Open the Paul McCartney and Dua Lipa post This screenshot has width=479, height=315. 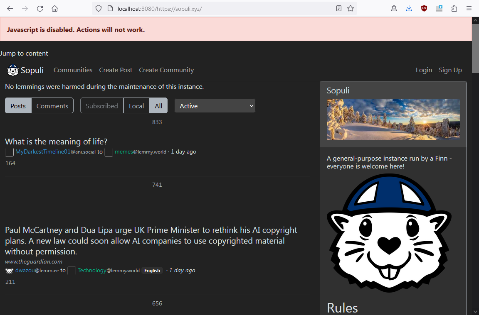coord(151,241)
